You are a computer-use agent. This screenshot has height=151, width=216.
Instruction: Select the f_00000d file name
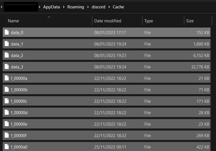tap(19, 112)
